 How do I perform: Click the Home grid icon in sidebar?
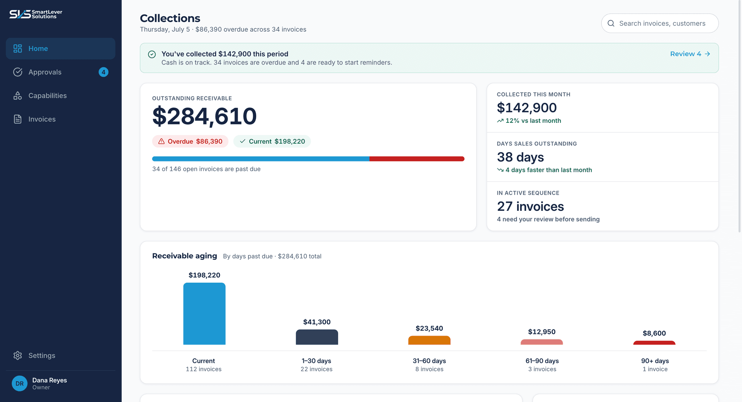[x=18, y=49]
